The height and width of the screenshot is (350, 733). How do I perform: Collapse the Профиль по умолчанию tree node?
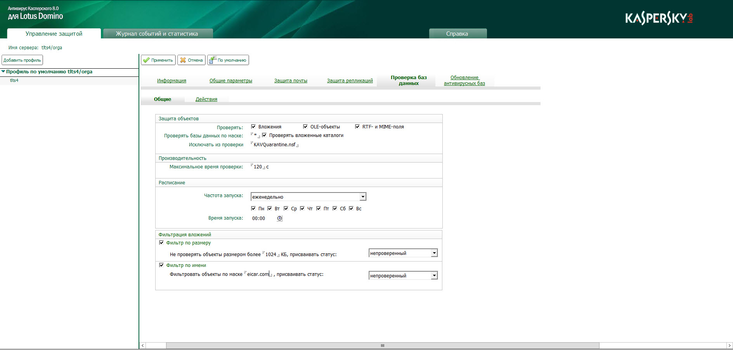pos(3,71)
